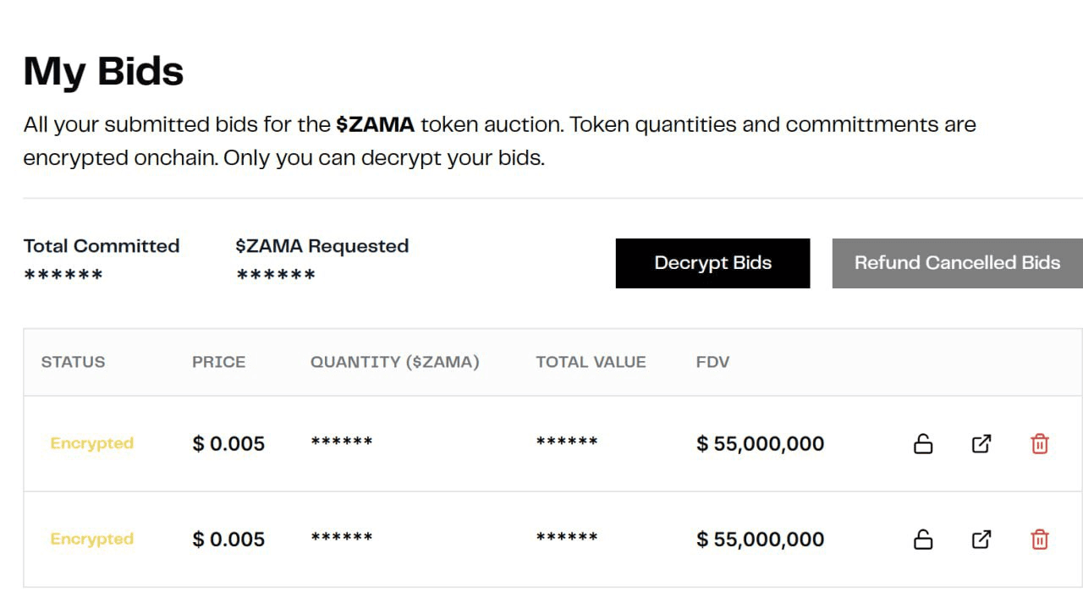Delete the second bid with the trash icon
This screenshot has width=1083, height=592.
(x=1040, y=540)
